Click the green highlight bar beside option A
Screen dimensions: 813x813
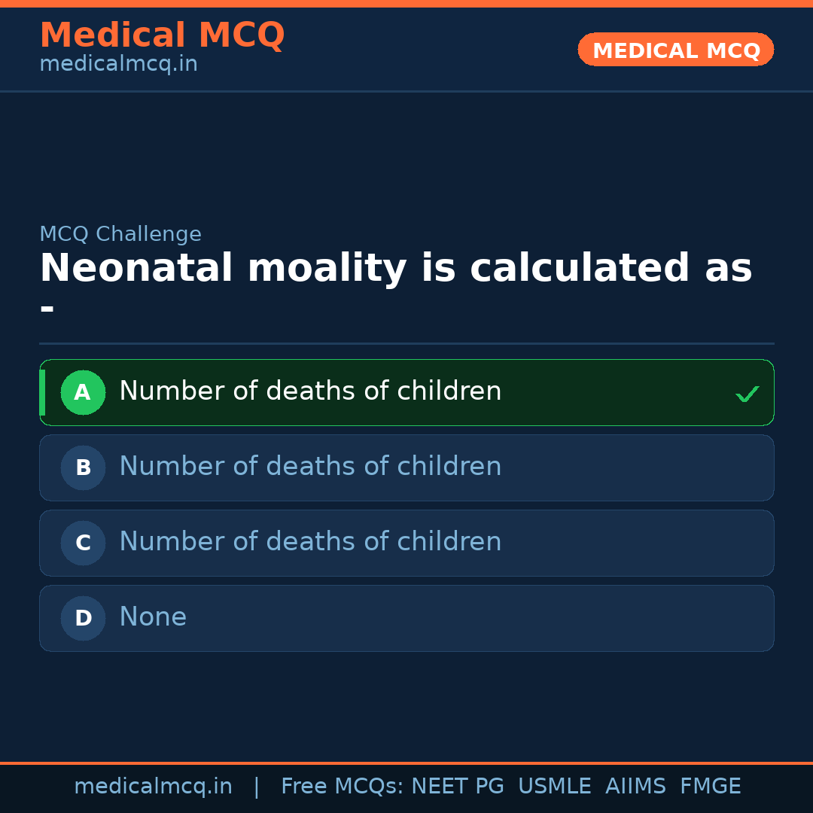[x=41, y=392]
